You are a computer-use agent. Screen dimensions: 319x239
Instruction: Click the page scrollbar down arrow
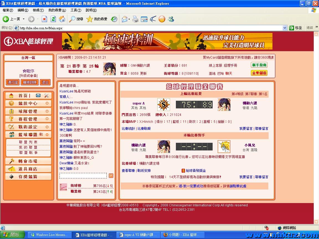pos(316,222)
